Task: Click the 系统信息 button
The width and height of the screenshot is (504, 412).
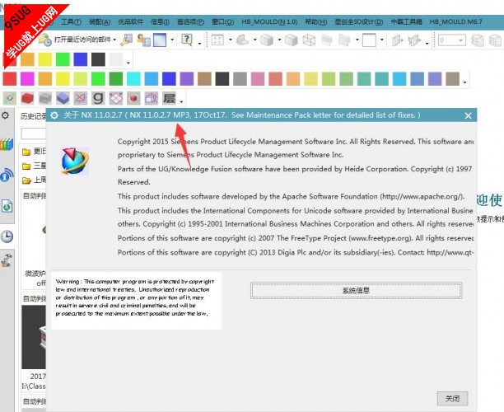Action: pyautogui.click(x=356, y=291)
